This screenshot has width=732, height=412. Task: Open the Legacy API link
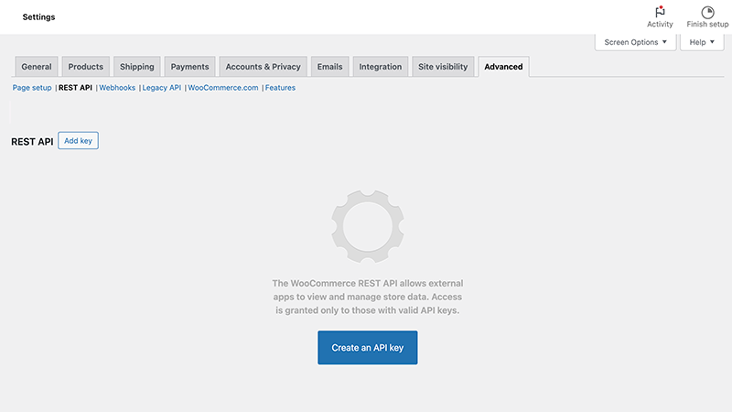(x=162, y=88)
